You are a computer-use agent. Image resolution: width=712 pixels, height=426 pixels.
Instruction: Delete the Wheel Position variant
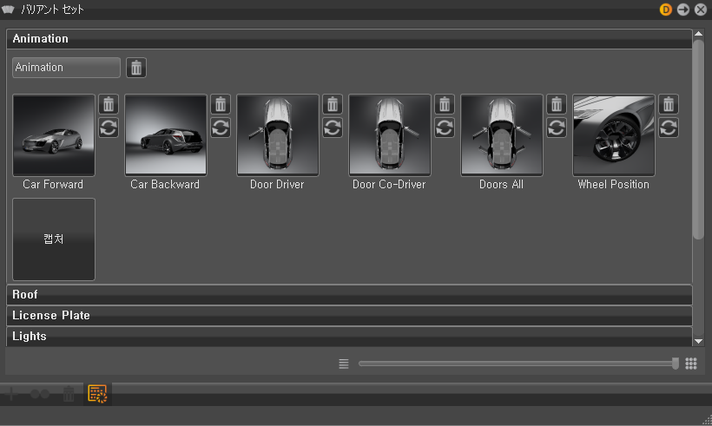click(669, 104)
